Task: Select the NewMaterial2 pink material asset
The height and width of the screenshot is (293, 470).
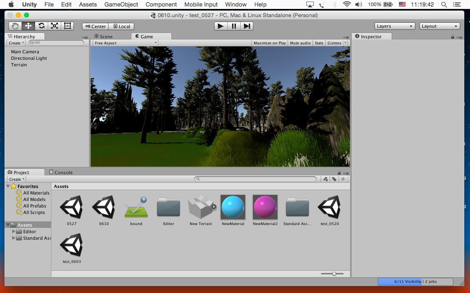Action: click(265, 208)
